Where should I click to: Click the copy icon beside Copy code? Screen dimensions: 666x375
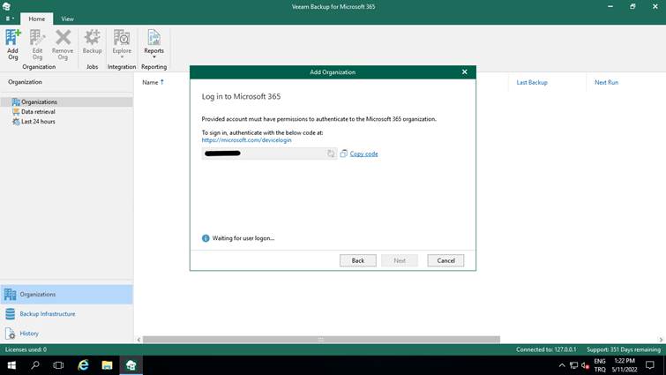[344, 154]
